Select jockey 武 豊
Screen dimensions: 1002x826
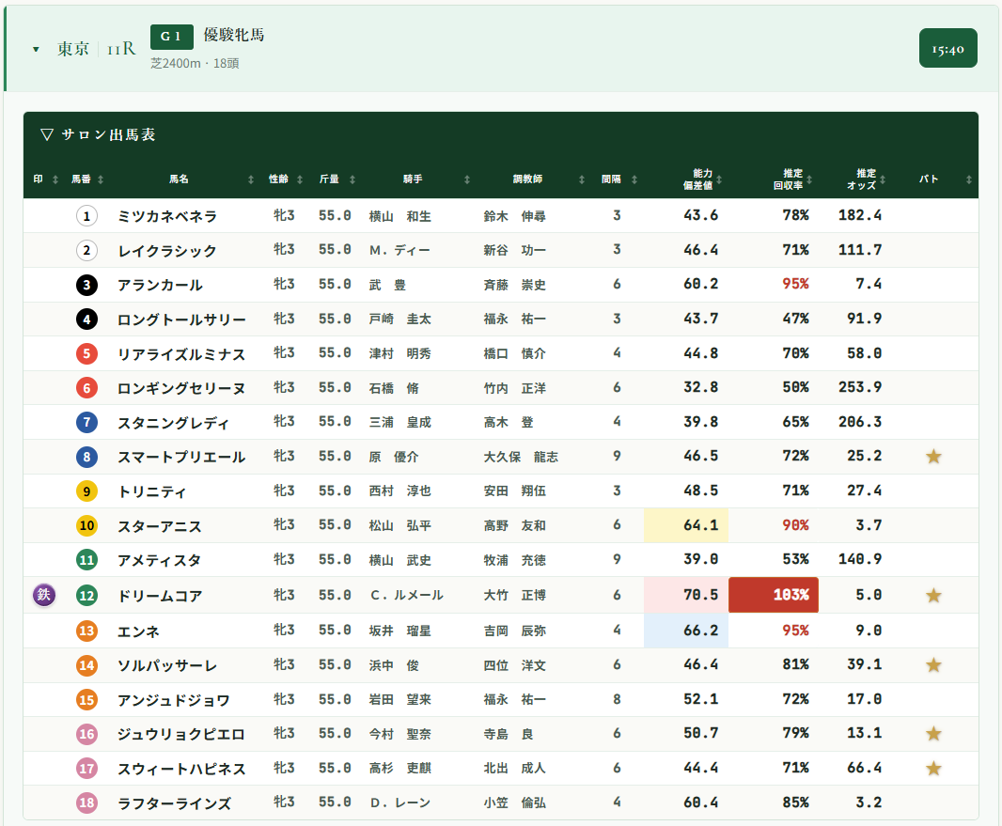click(x=387, y=285)
